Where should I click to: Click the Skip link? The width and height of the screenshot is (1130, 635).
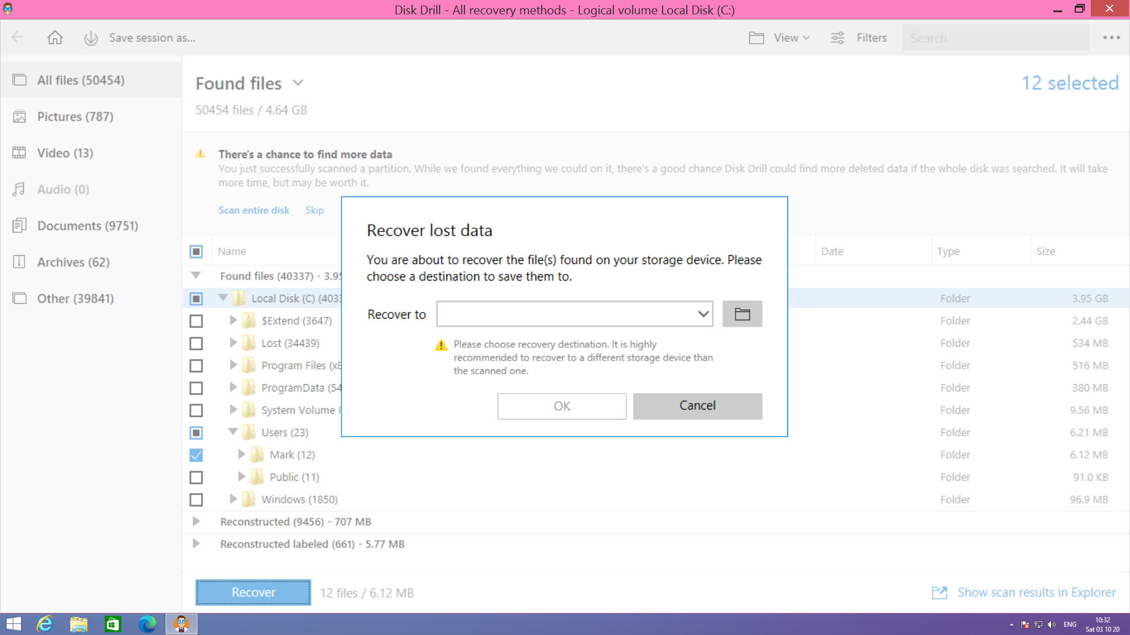click(315, 210)
